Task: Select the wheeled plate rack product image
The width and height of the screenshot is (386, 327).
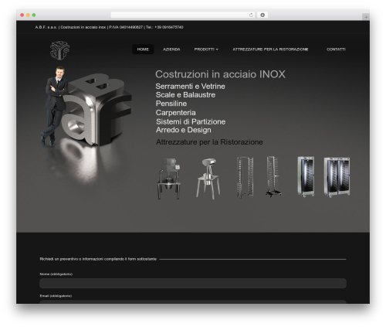Action: (x=273, y=176)
